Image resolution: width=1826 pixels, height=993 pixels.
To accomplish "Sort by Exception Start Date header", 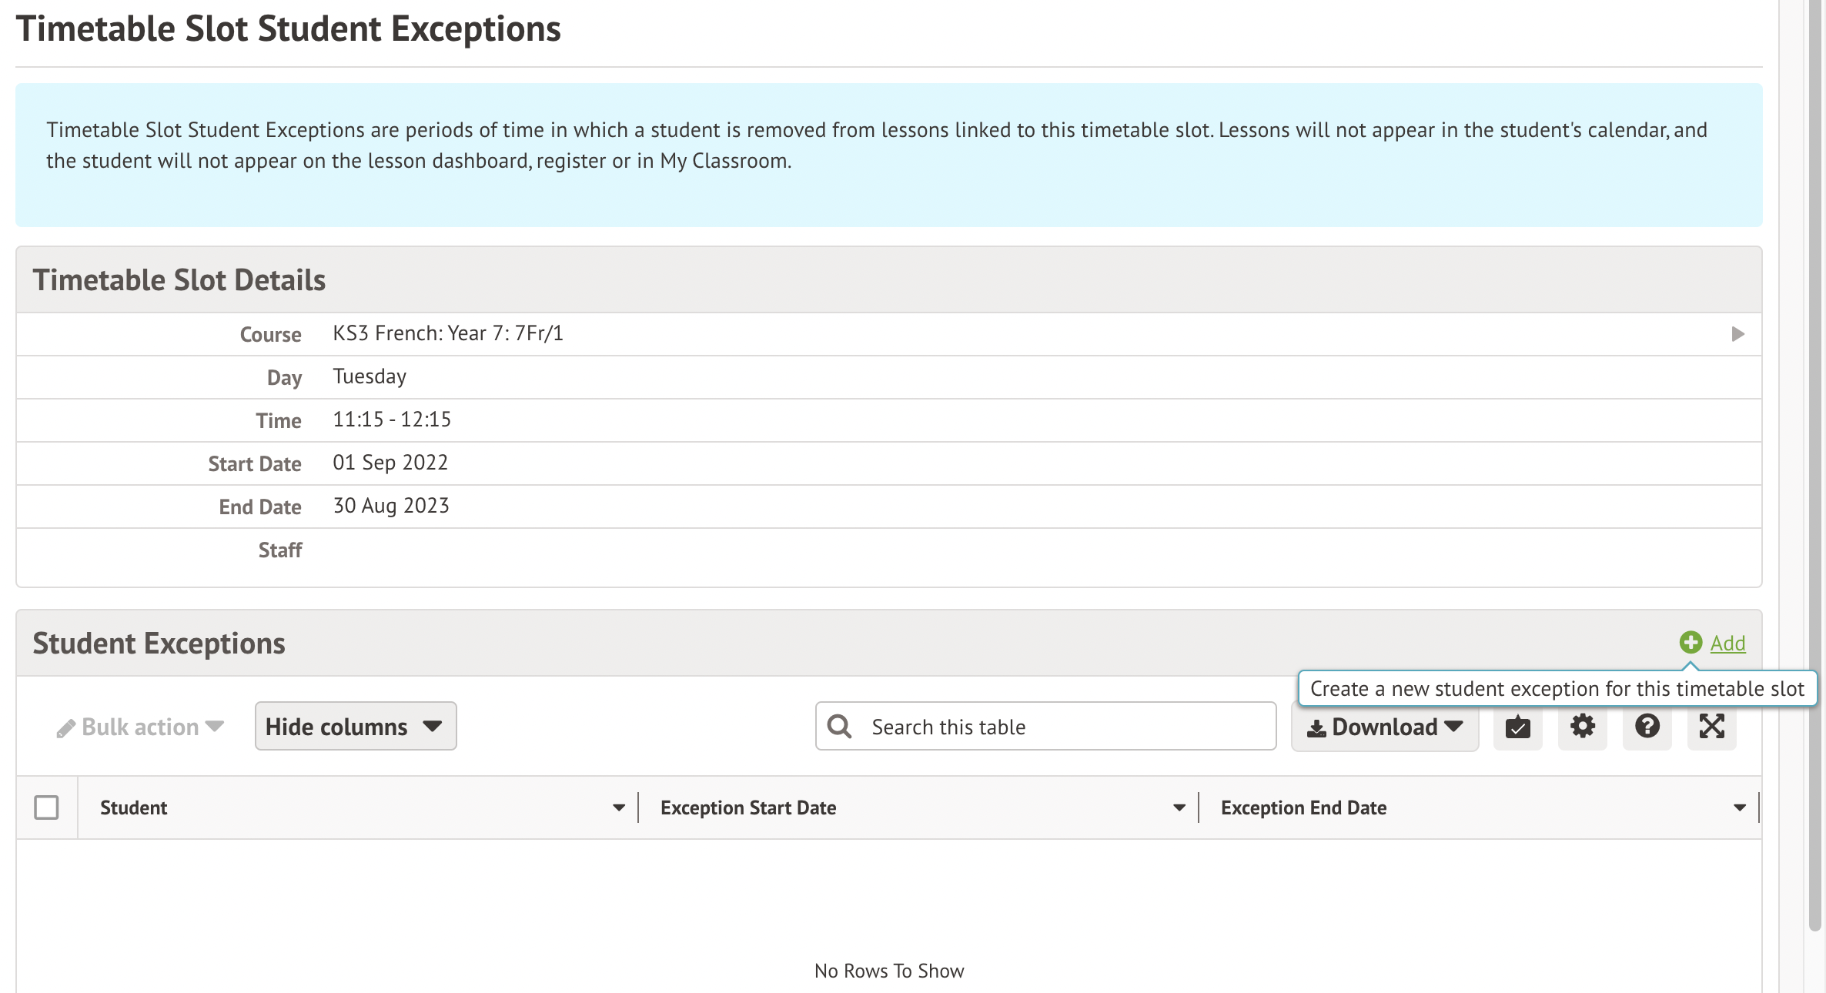I will pos(747,807).
